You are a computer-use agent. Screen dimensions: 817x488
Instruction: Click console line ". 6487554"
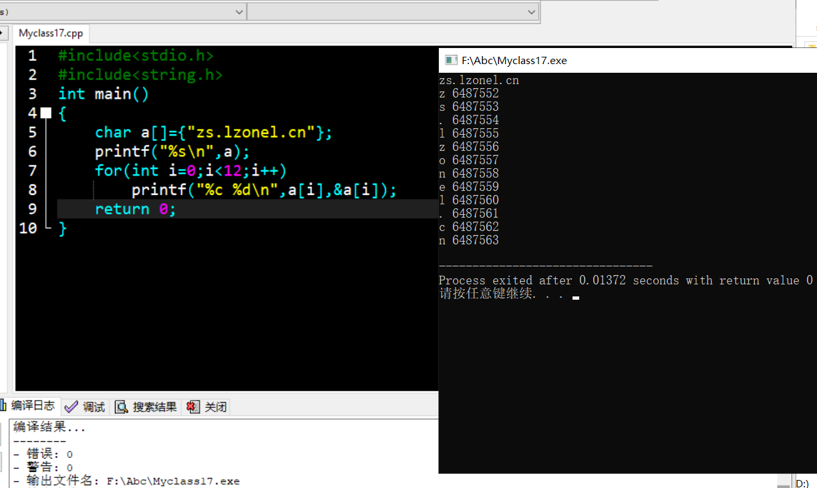pos(469,120)
